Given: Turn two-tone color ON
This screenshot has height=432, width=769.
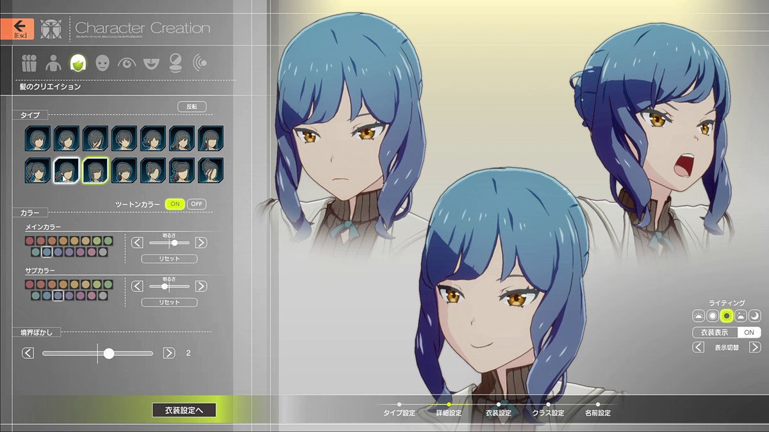Looking at the screenshot, I should pos(174,204).
